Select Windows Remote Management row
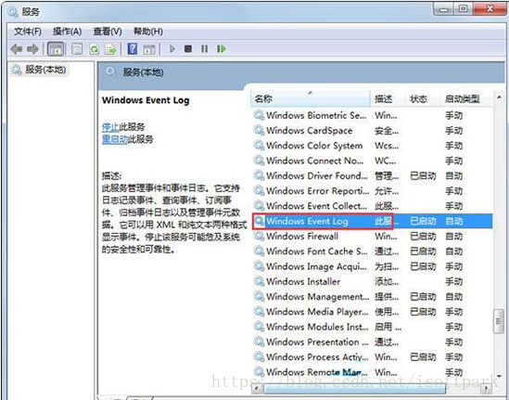This screenshot has height=400, width=509. pyautogui.click(x=373, y=372)
